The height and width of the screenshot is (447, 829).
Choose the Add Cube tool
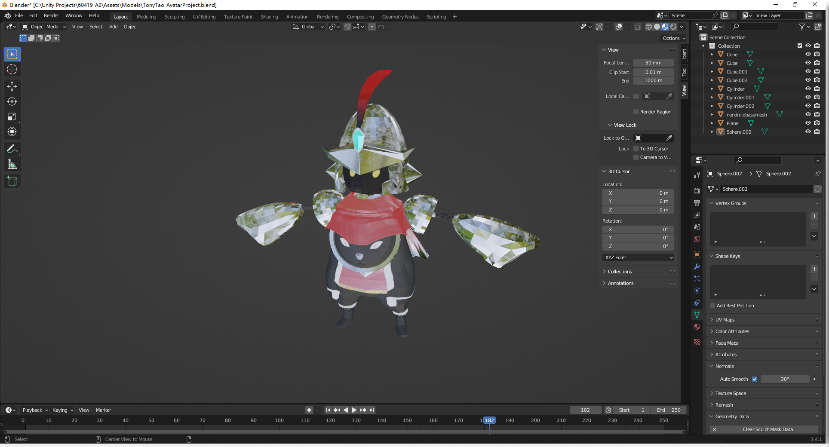(x=12, y=181)
